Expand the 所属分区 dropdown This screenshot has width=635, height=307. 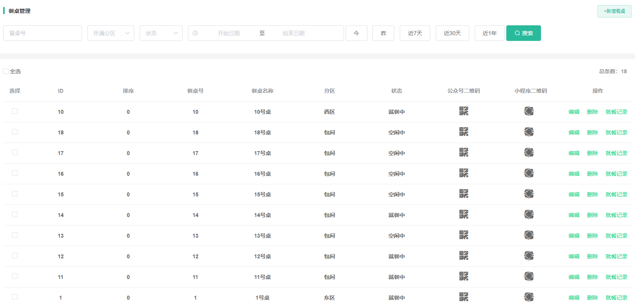coord(111,33)
